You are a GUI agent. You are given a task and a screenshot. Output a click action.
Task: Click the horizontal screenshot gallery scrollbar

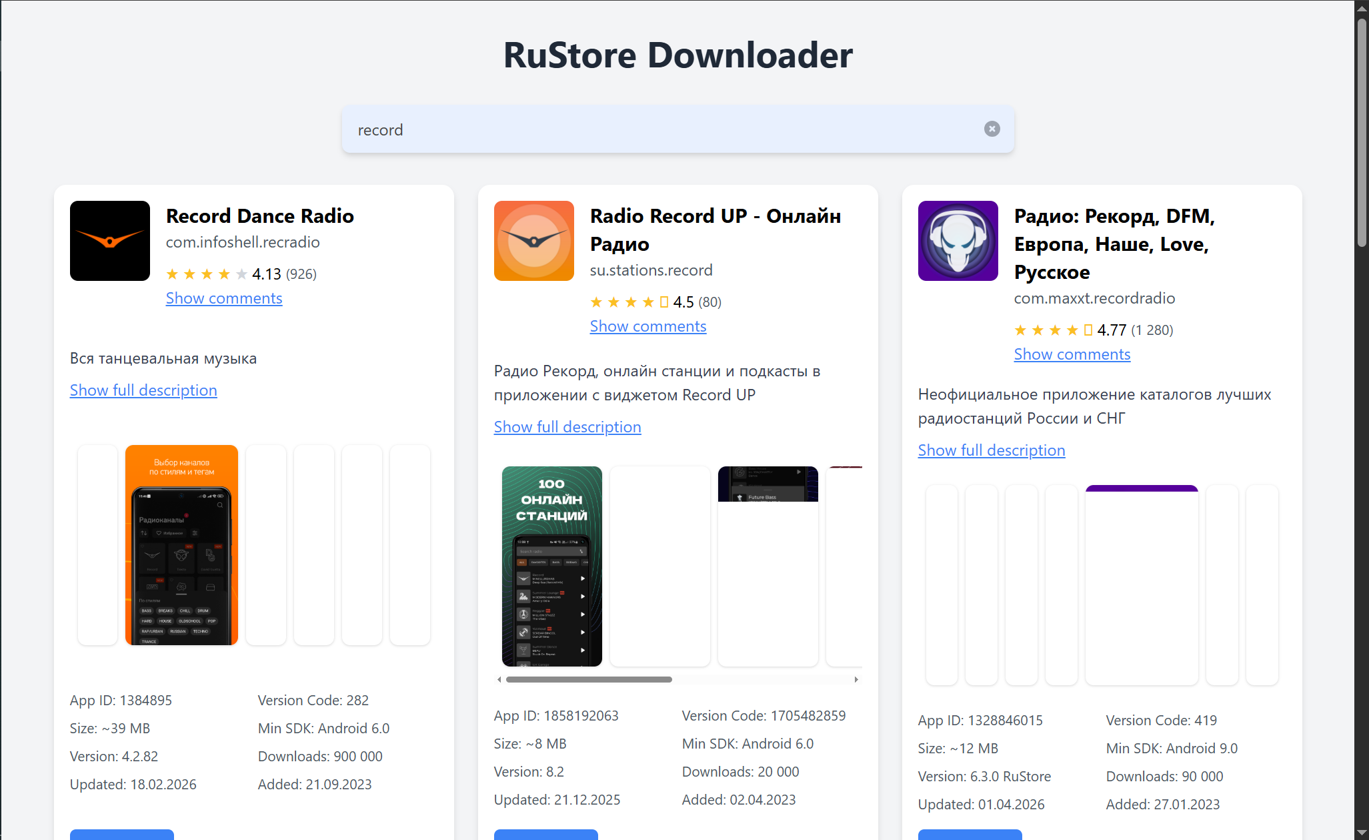[589, 680]
